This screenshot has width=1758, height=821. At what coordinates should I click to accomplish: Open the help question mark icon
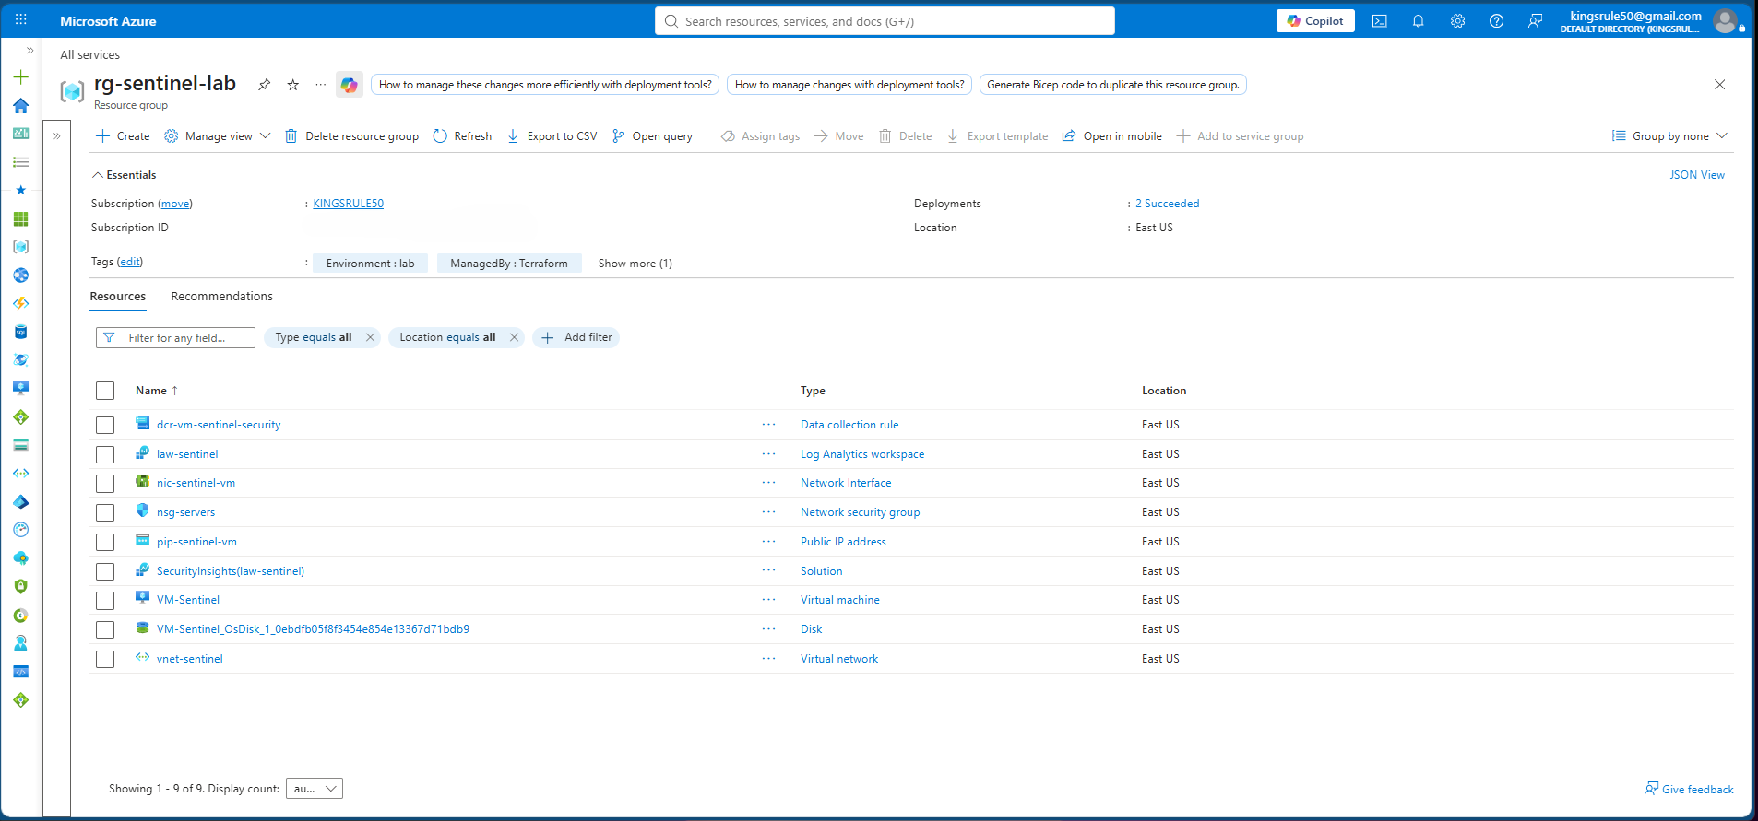(1496, 21)
